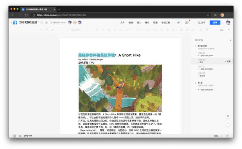Viewport: 242px width, 149px height.
Task: Click the word count icon in status bar
Action: 20,136
